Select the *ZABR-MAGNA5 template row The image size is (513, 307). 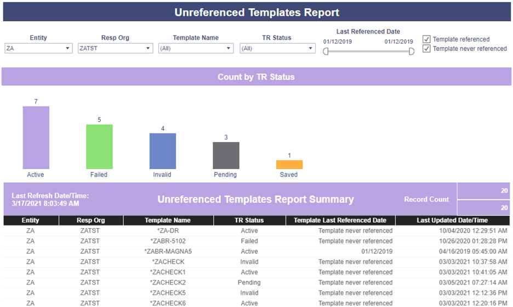pos(256,252)
